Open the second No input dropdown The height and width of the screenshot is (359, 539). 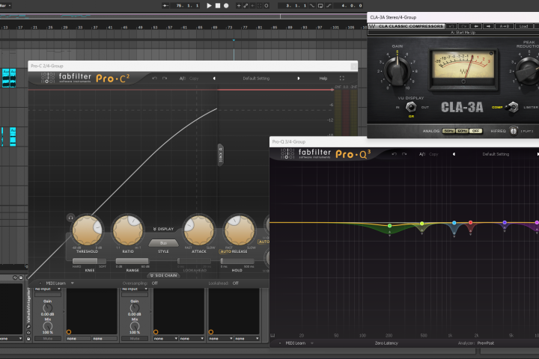(135, 289)
